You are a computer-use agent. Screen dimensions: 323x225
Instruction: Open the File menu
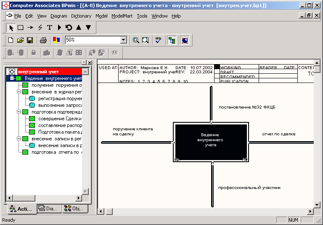point(18,16)
